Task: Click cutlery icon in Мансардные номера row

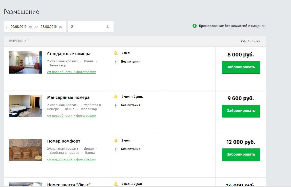Action: (116, 106)
